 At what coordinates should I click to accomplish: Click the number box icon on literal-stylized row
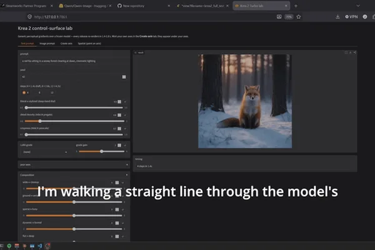119,102
